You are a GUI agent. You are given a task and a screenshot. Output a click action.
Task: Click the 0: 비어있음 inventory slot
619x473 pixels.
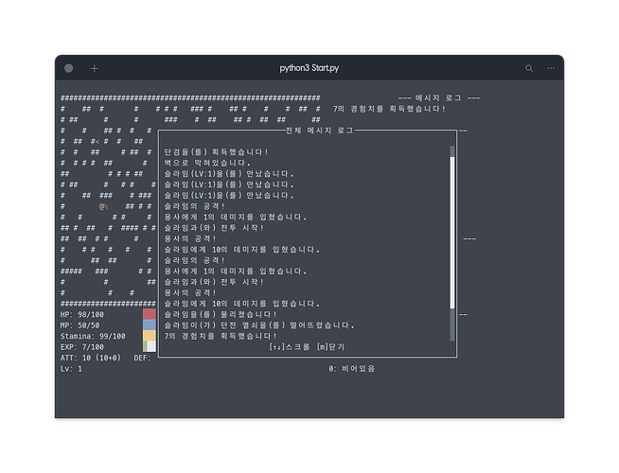351,368
